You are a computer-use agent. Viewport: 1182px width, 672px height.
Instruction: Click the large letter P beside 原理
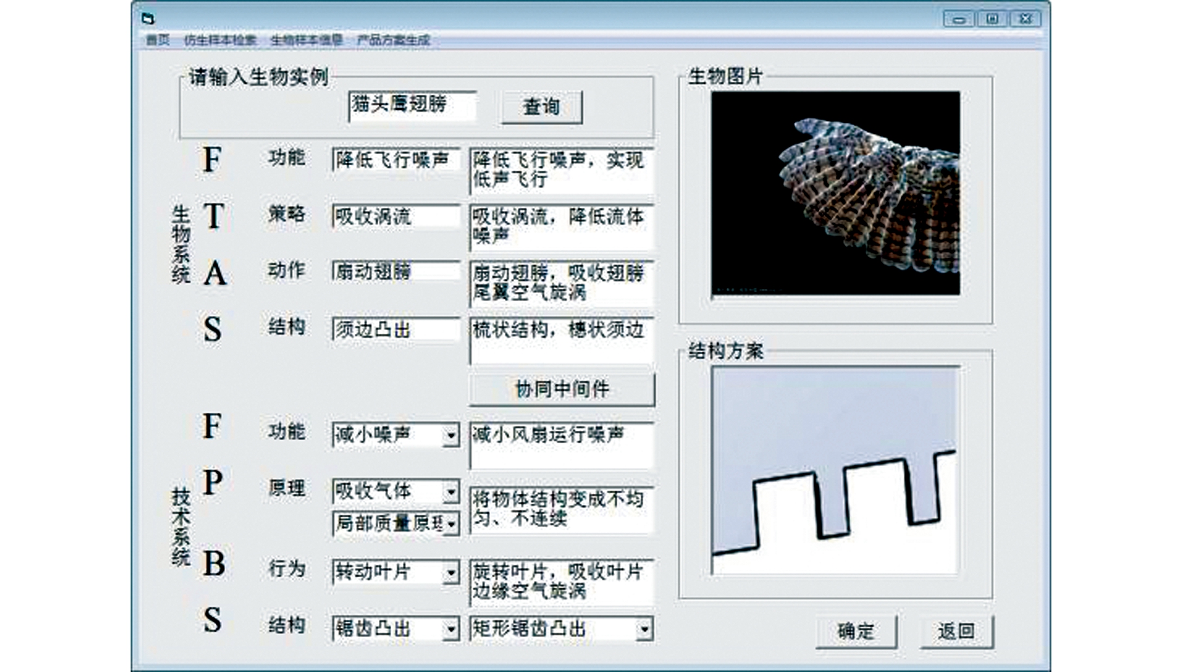[x=212, y=484]
